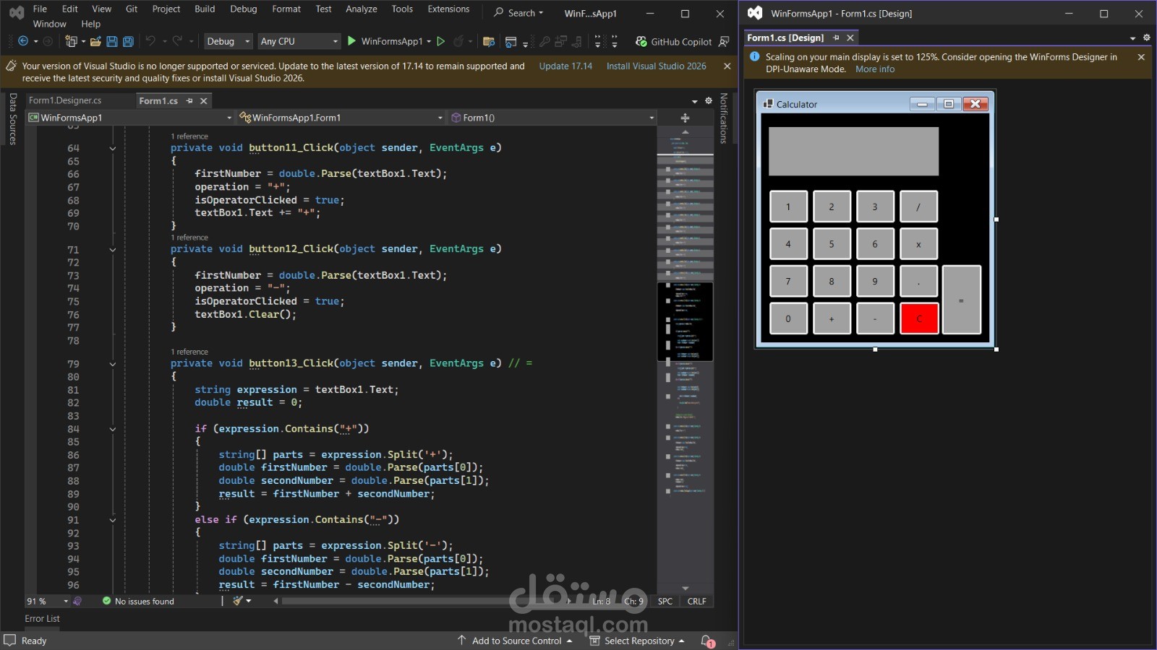Image resolution: width=1157 pixels, height=650 pixels.
Task: Click the New Project toolbar icon
Action: click(72, 41)
